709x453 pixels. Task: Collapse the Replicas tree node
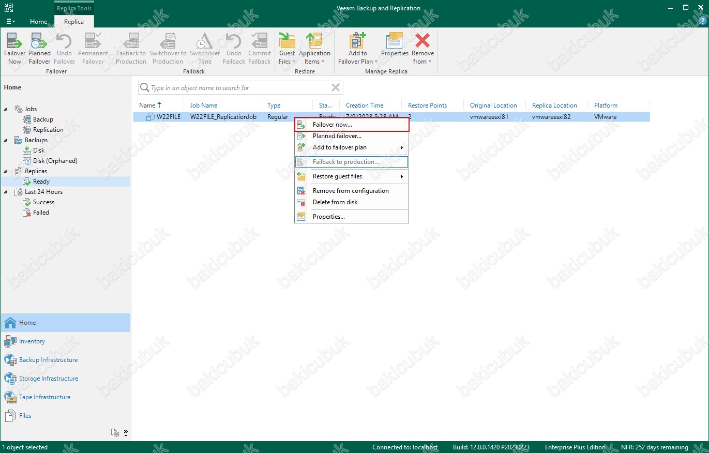point(6,171)
